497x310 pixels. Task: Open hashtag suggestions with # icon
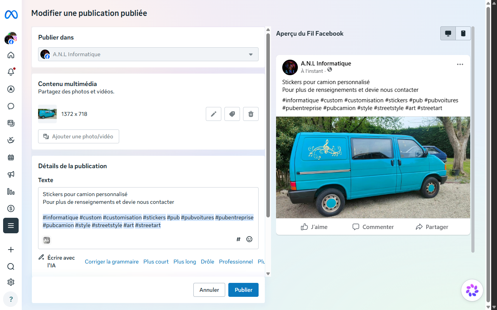(x=238, y=239)
